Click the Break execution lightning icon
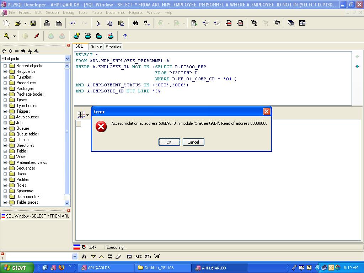The width and height of the screenshot is (364, 273). point(37,36)
